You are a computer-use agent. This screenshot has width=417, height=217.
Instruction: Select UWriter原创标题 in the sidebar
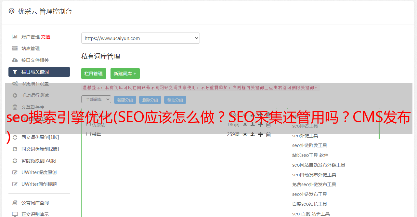click(39, 184)
